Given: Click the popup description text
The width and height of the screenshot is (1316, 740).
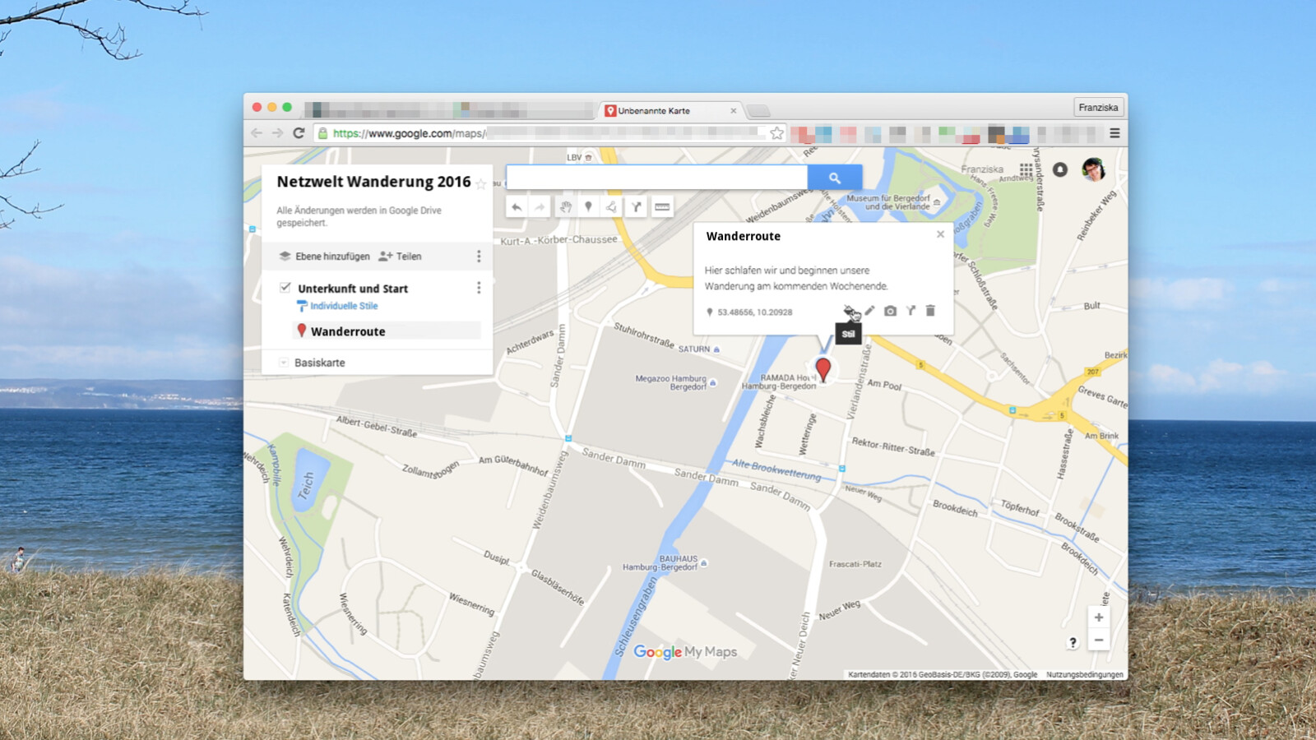Looking at the screenshot, I should [x=796, y=278].
